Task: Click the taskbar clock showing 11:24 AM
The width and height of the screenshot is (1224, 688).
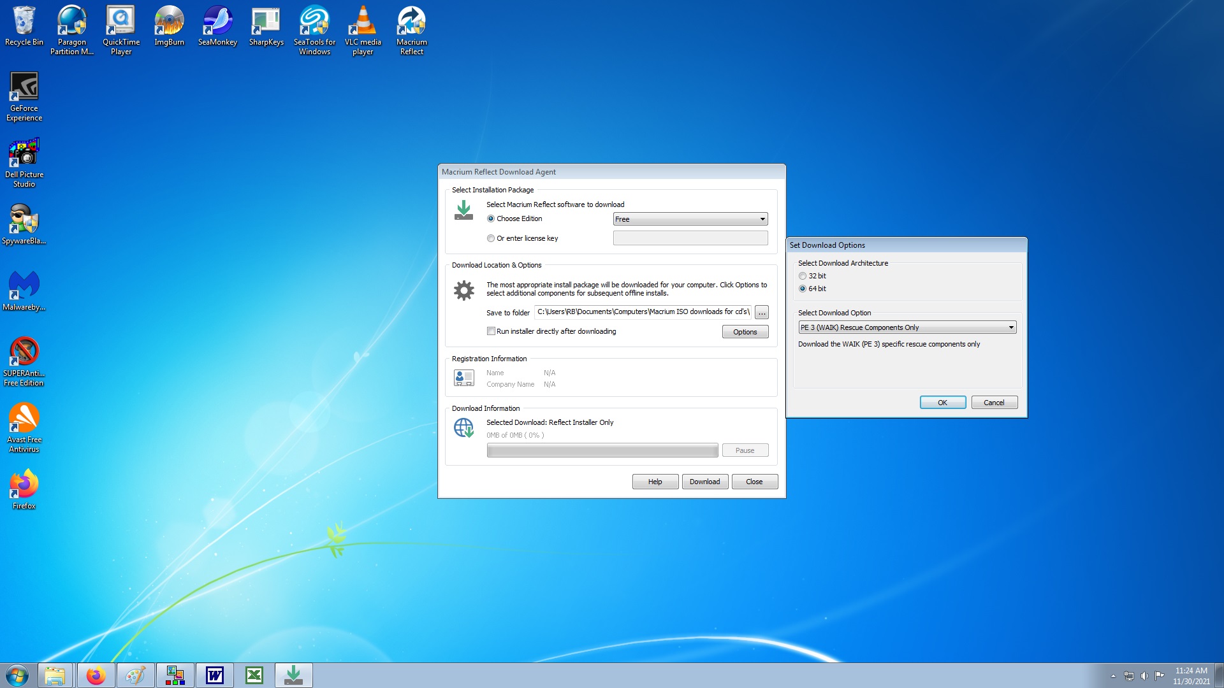Action: click(x=1191, y=676)
